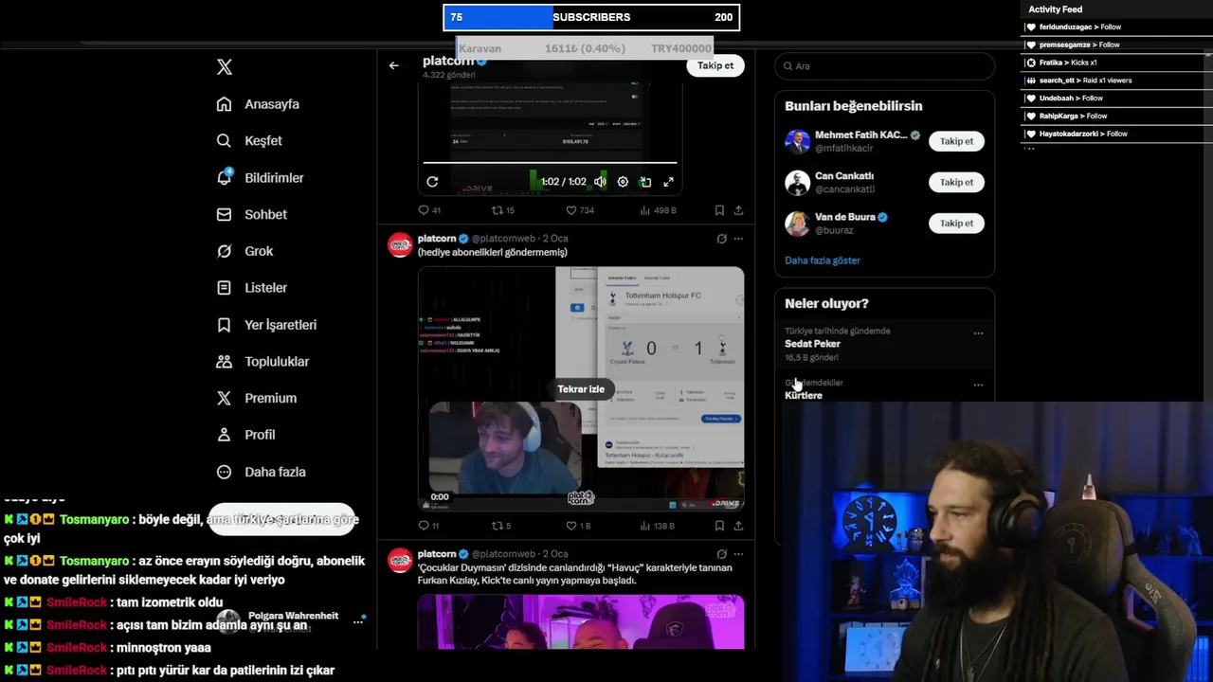This screenshot has width=1213, height=682.
Task: Like the tweet with 734 likes
Action: point(580,210)
